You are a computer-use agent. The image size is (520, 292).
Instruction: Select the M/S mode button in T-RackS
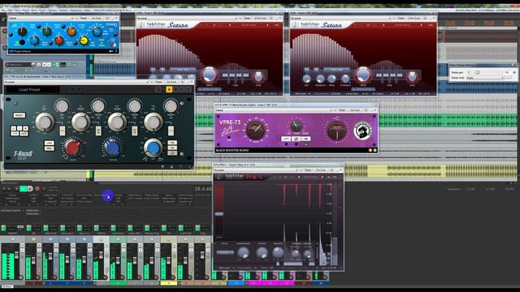pos(24,133)
